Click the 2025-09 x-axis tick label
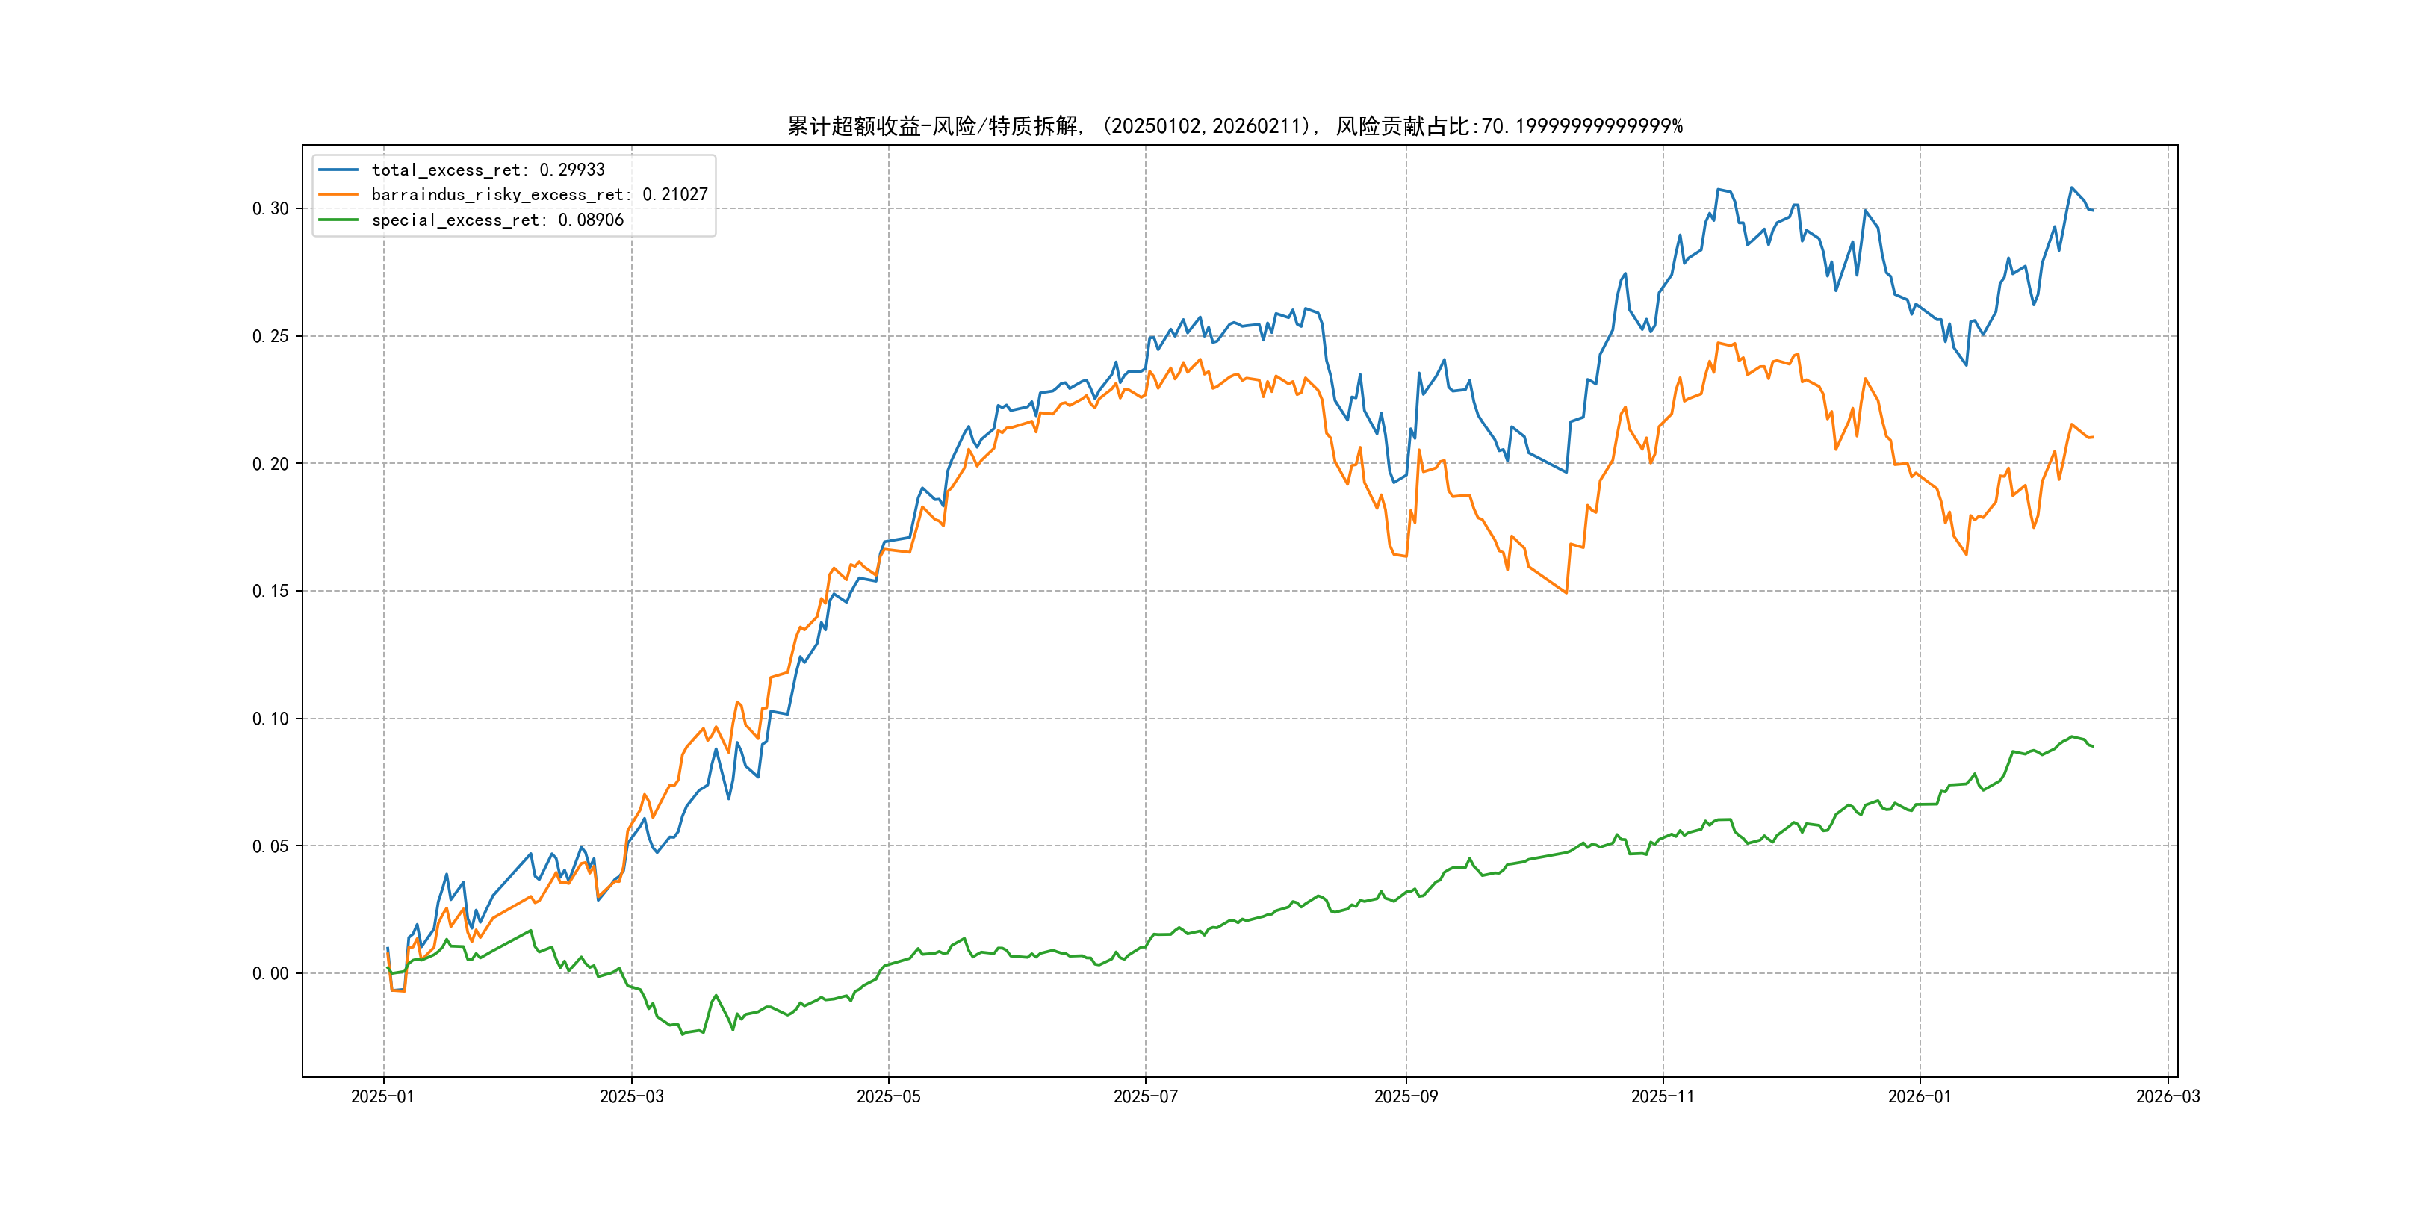 click(x=1406, y=1096)
